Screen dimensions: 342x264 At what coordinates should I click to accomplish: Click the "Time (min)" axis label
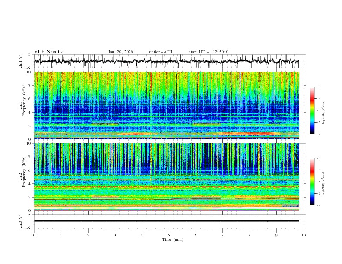[x=173, y=239]
